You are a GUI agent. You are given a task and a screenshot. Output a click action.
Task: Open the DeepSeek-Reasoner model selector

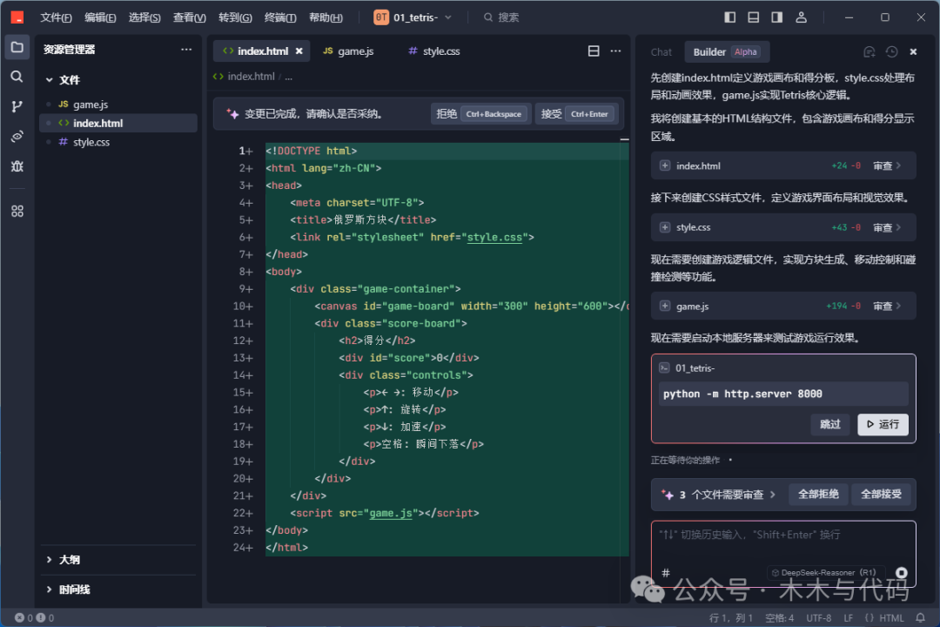click(x=823, y=572)
